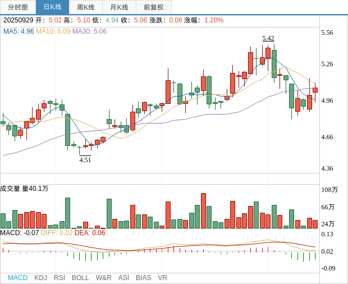Click the tallest red volume bar
Screen dimensions: 348x284
click(x=203, y=211)
